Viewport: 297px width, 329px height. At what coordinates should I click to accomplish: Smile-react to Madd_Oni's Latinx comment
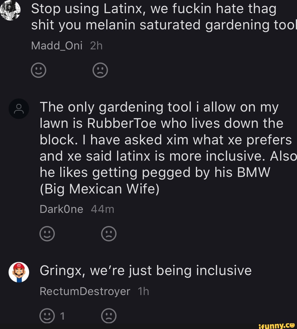point(39,70)
